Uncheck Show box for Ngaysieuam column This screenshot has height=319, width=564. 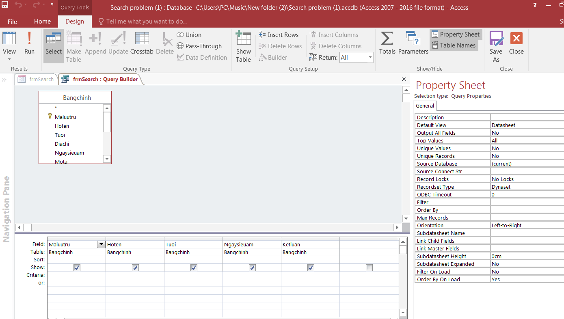(x=253, y=267)
